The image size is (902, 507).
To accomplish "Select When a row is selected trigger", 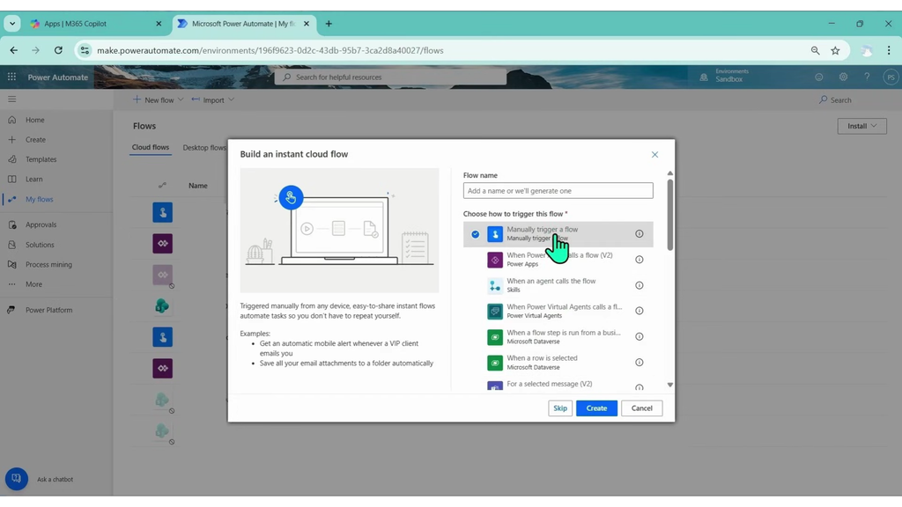I will (558, 363).
